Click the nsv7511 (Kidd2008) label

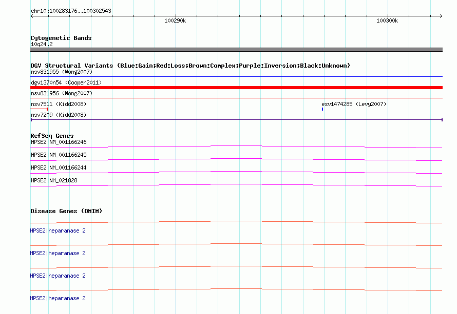[59, 104]
